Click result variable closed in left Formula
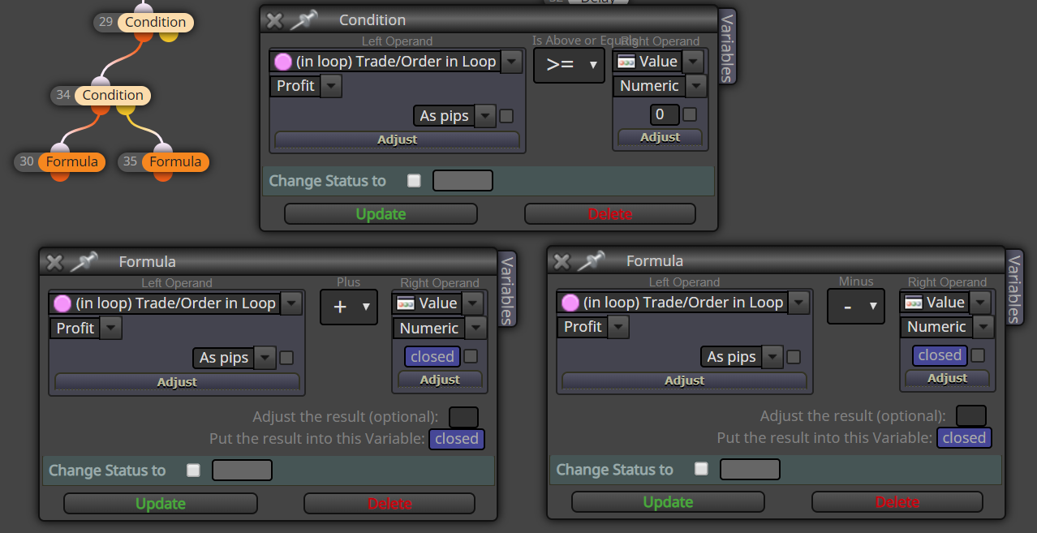Image resolution: width=1037 pixels, height=533 pixels. [x=457, y=439]
